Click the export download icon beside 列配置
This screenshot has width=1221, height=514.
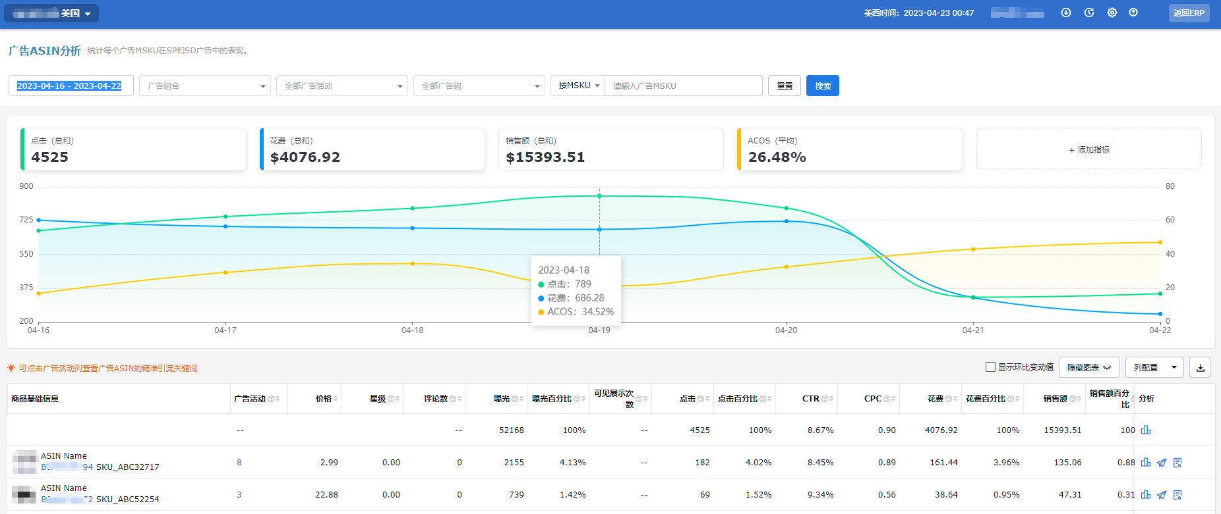pyautogui.click(x=1200, y=367)
